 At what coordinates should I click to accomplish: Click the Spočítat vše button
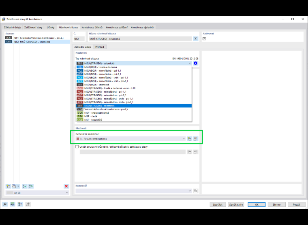[x=236, y=204]
